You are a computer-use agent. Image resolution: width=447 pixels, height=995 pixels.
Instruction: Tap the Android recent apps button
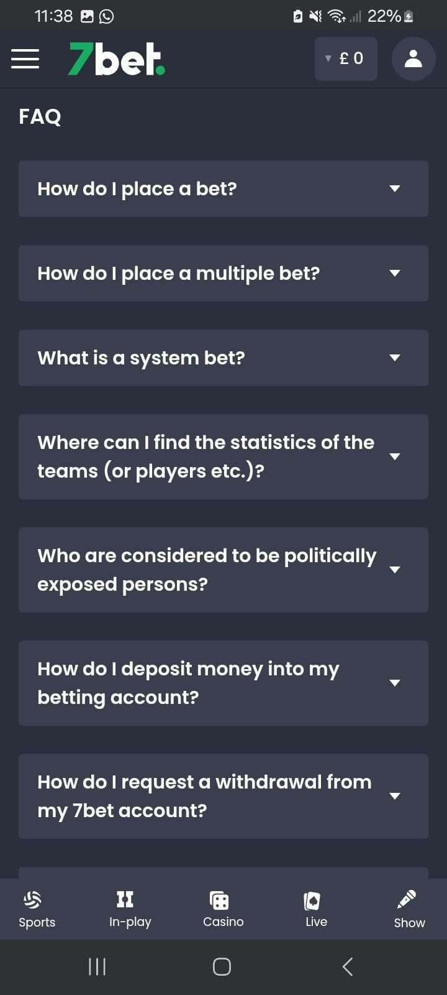point(97,966)
